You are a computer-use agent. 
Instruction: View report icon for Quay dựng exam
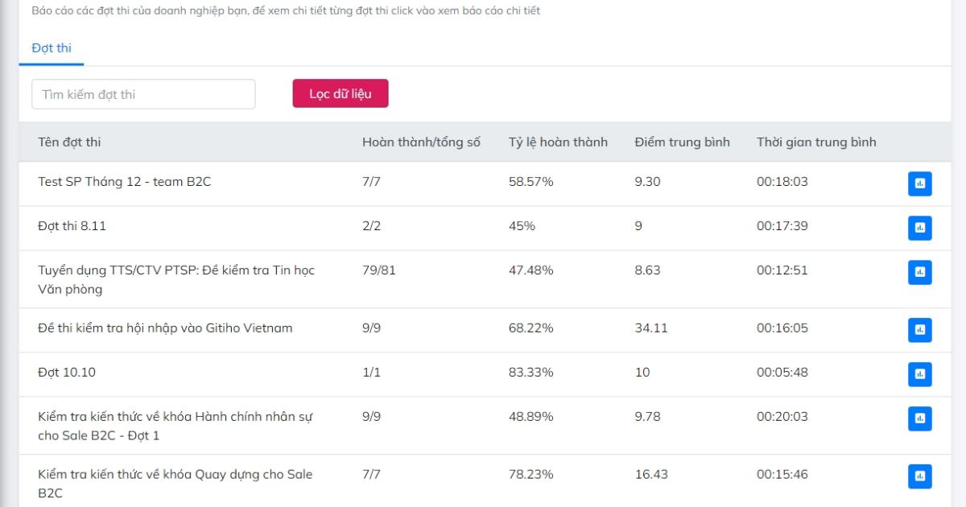[x=919, y=476]
